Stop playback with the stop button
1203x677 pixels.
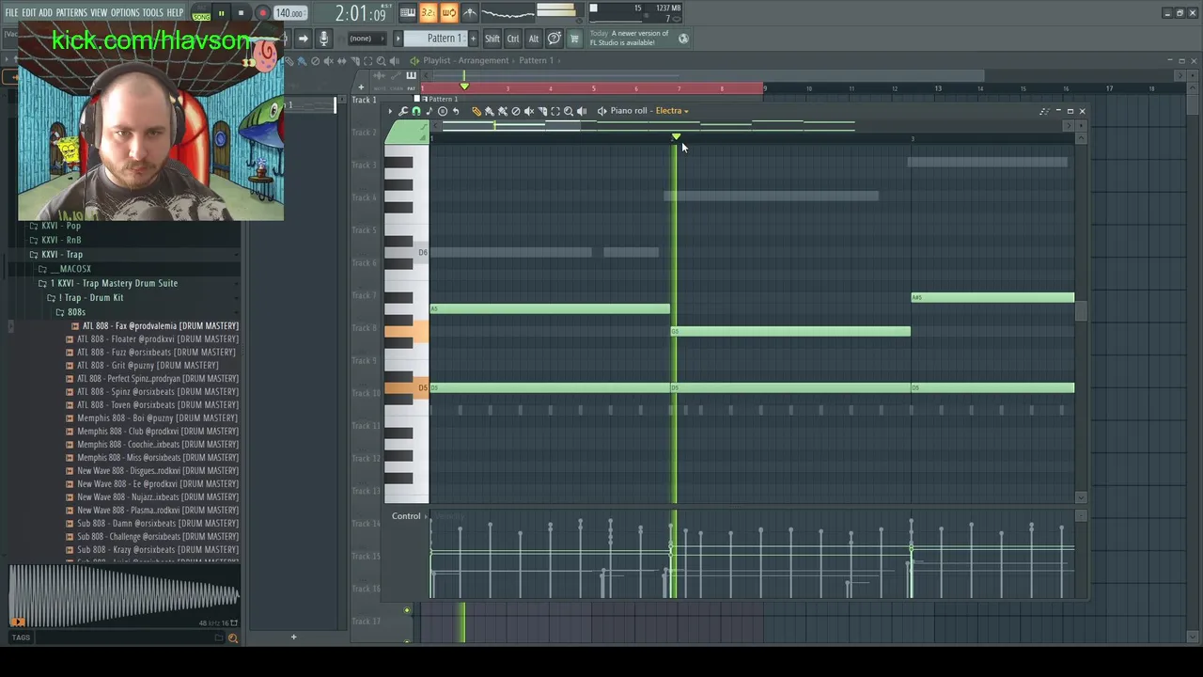[x=242, y=13]
